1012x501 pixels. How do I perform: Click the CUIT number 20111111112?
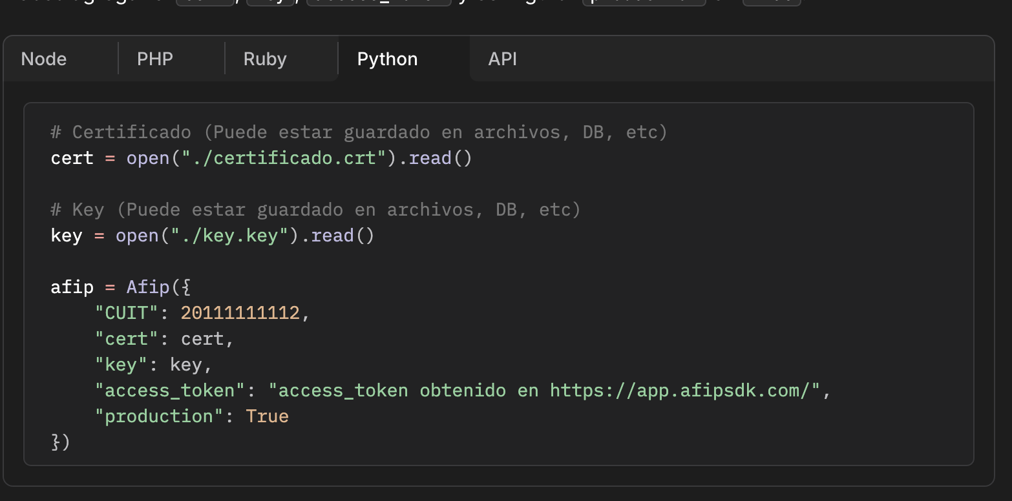tap(240, 313)
